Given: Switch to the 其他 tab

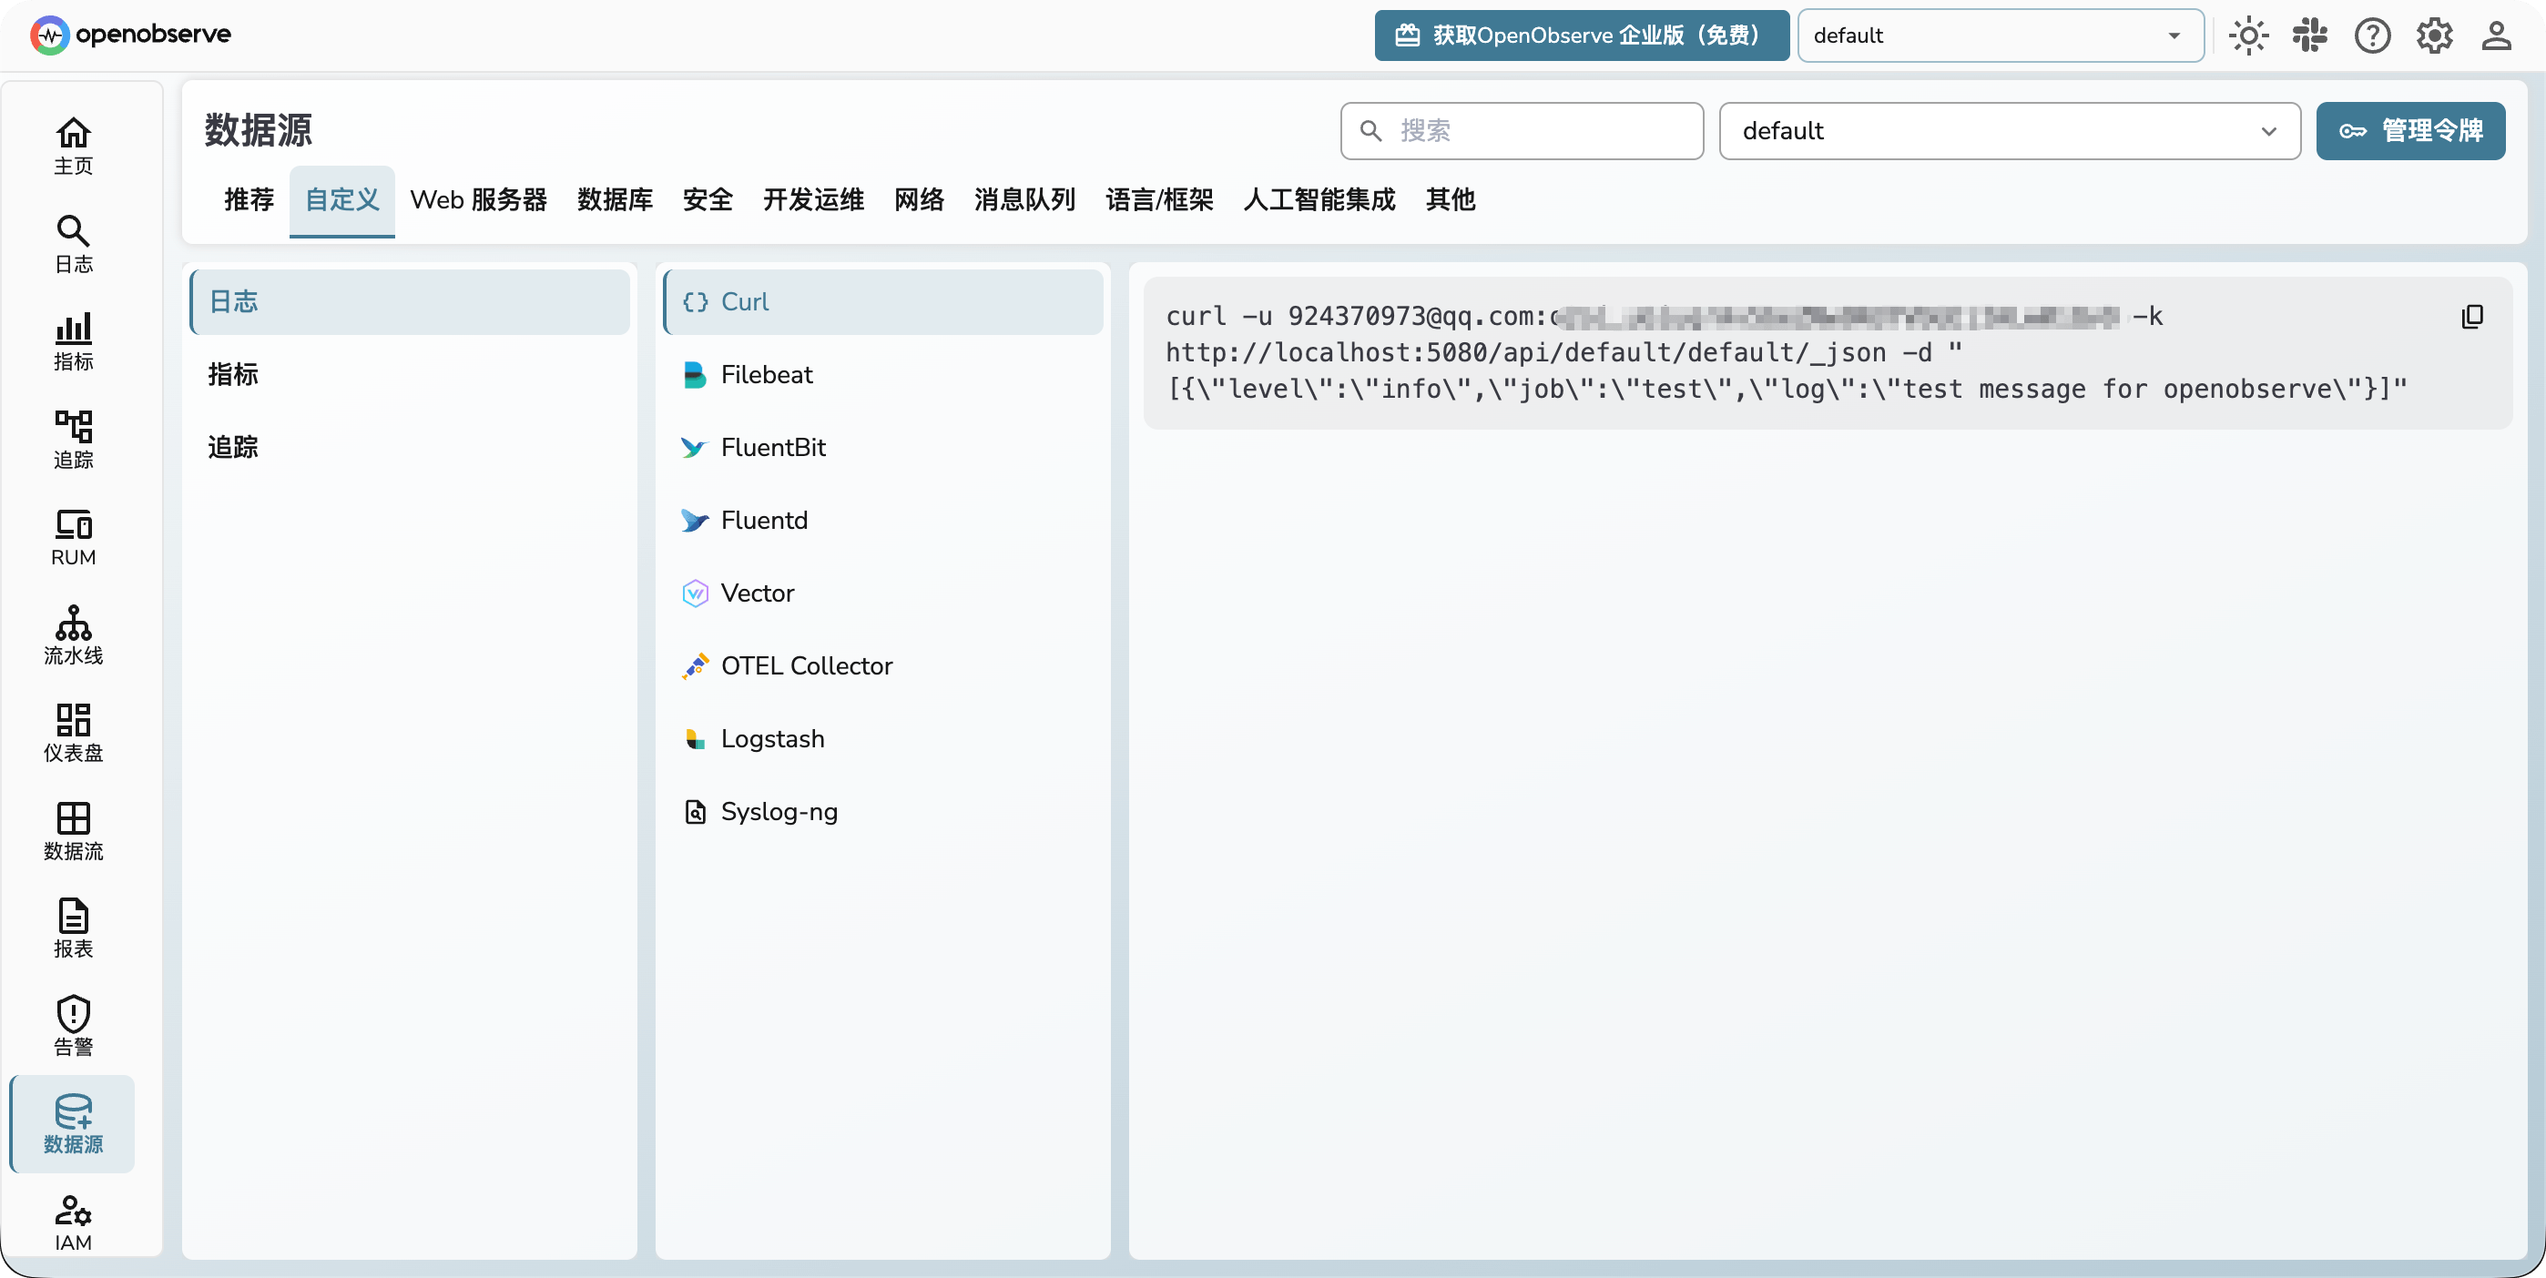Looking at the screenshot, I should 1450,199.
